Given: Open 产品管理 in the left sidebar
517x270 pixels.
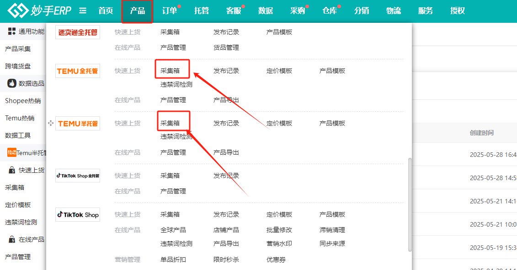Looking at the screenshot, I should (x=18, y=257).
